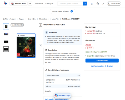The height and width of the screenshot is (100, 125).
Task: Open the Jeux PS5 breadcrumb link
Action: (x=55, y=19)
